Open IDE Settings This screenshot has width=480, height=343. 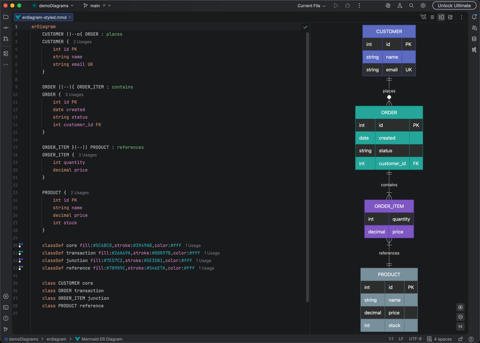[423, 5]
